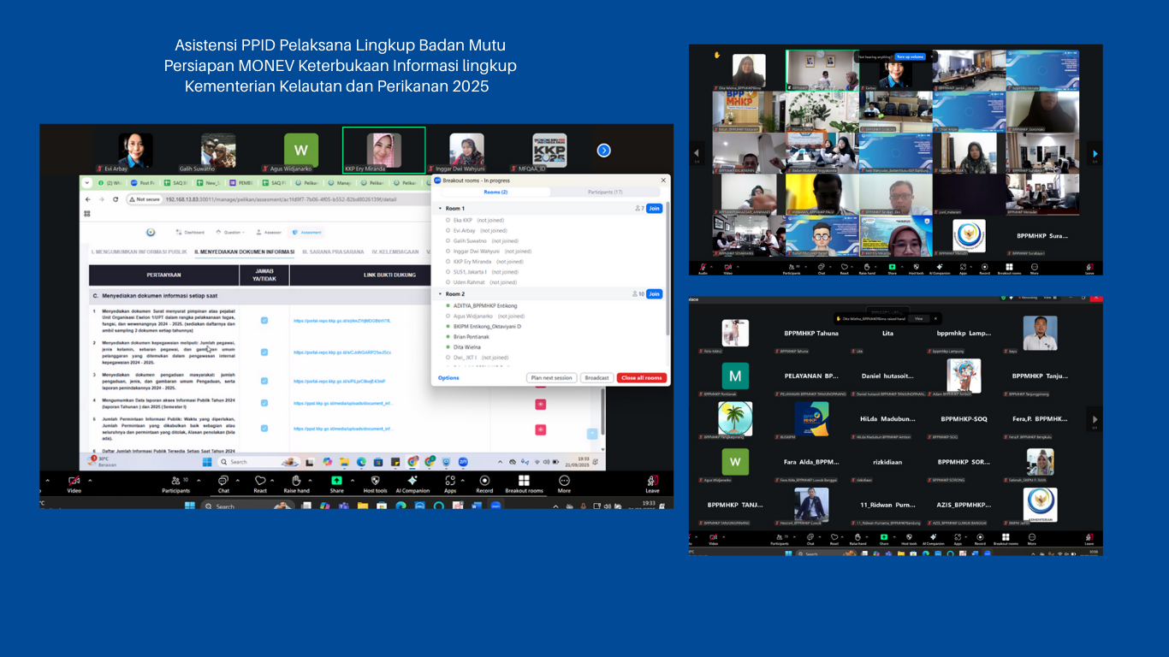Collapse the Room 1 participant list
This screenshot has width=1169, height=657.
[x=440, y=209]
